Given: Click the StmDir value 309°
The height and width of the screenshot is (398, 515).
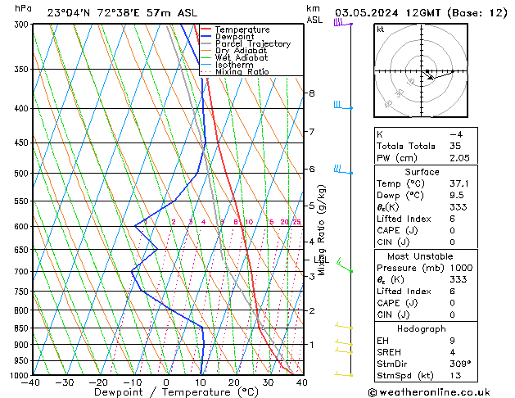Looking at the screenshot, I should click(460, 364).
